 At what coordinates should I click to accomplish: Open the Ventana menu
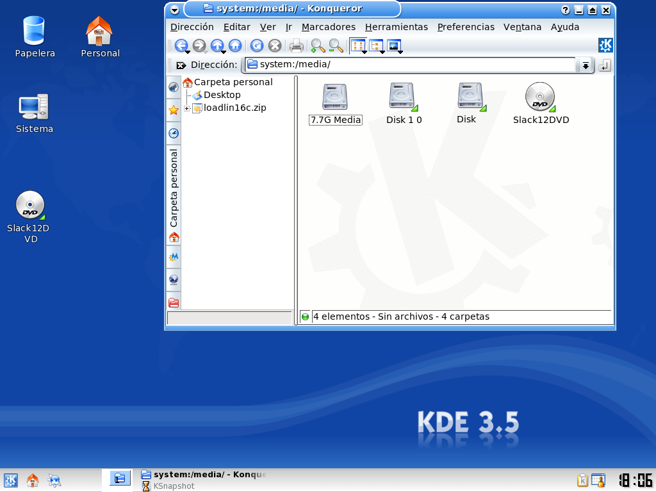(x=522, y=27)
